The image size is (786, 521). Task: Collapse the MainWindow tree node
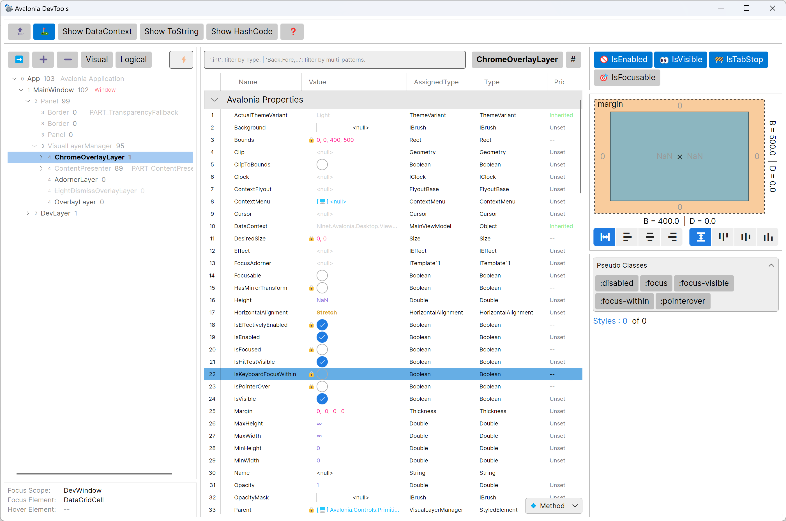(21, 90)
